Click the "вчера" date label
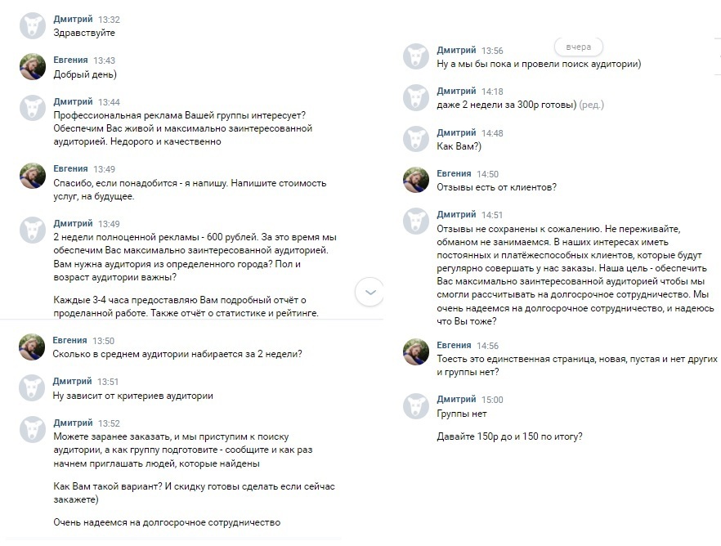The height and width of the screenshot is (546, 721). point(578,47)
